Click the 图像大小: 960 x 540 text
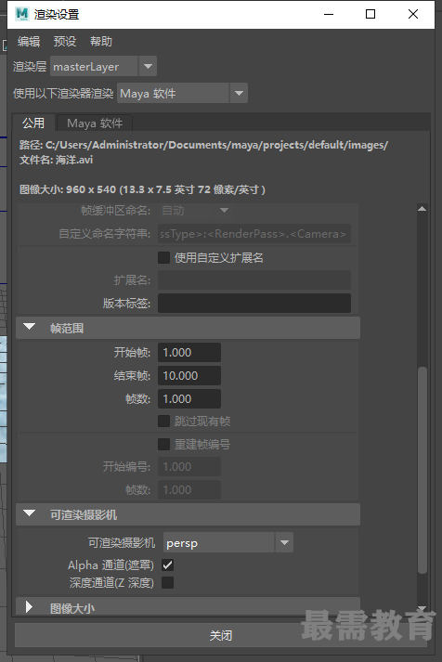This screenshot has width=442, height=662. point(142,189)
